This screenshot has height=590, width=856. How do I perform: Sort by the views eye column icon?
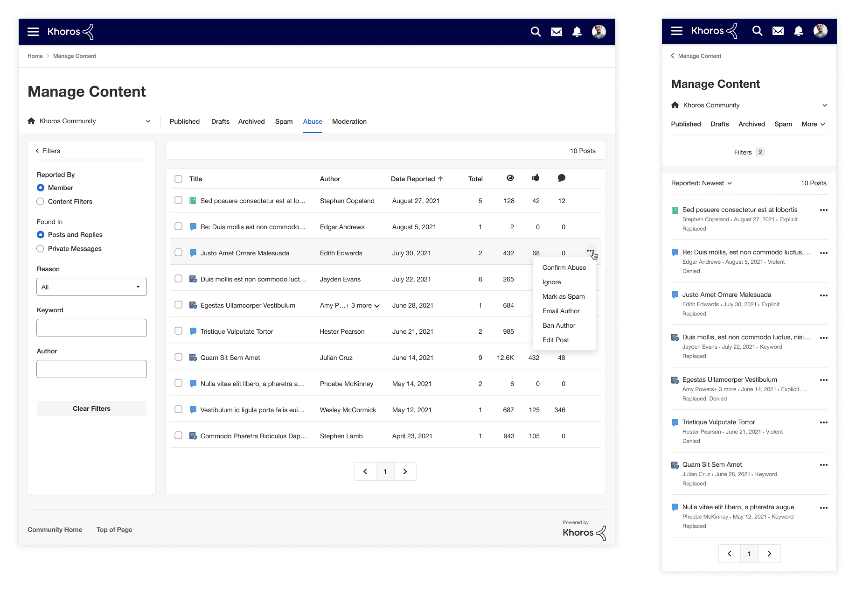click(x=510, y=178)
